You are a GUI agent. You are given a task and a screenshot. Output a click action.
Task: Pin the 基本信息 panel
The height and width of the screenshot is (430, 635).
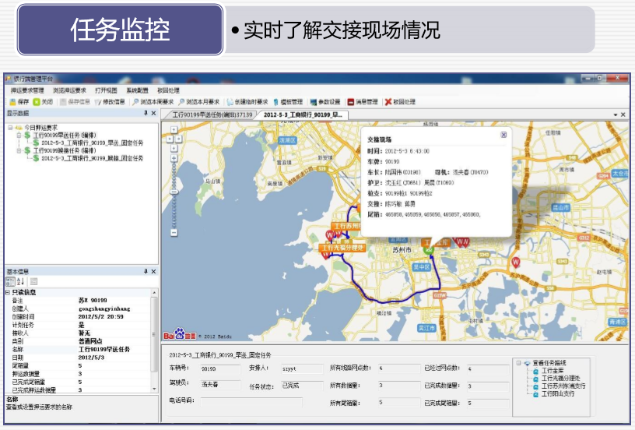pos(146,271)
